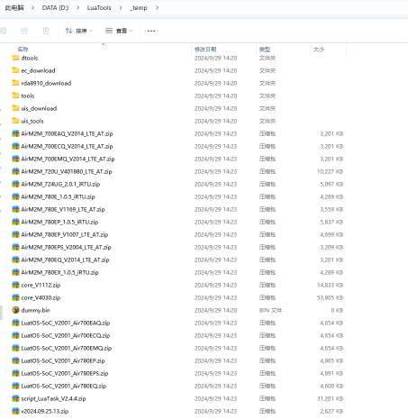Select the dummy.bin file icon
The image size is (408, 419).
[x=15, y=310]
